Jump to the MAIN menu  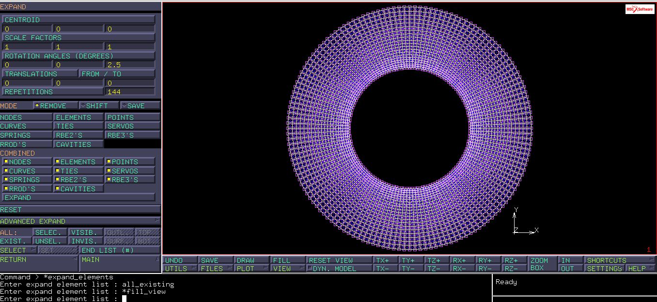(x=119, y=259)
